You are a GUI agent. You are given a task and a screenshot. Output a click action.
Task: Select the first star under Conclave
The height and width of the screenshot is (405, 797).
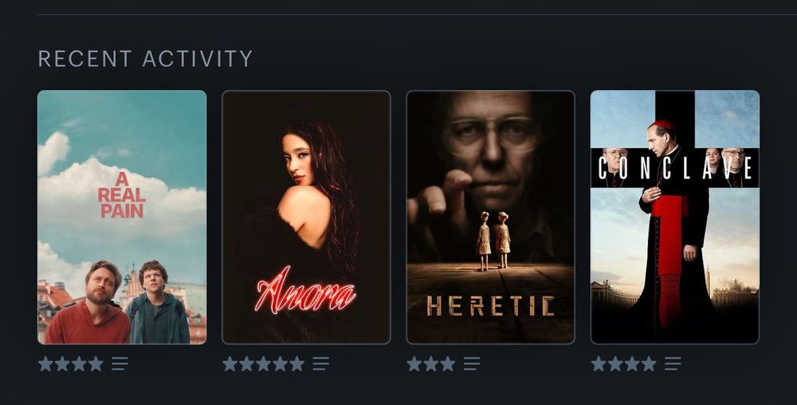click(x=599, y=364)
